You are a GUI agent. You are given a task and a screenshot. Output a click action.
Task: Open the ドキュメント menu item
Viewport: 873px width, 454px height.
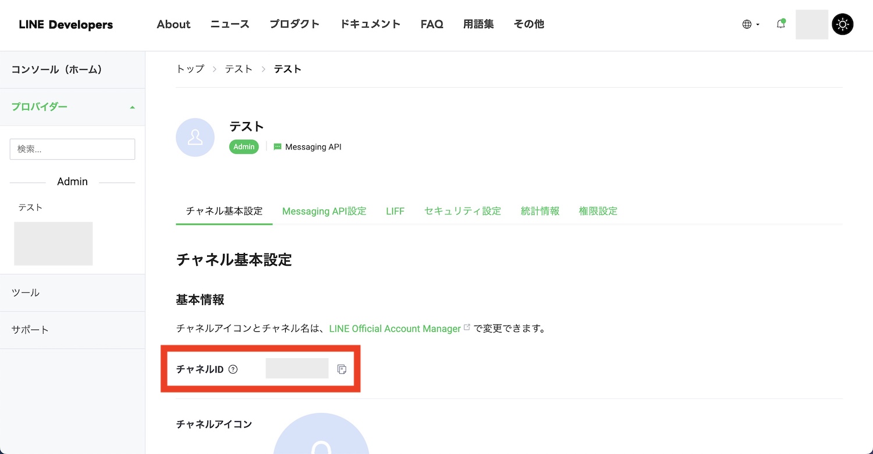[x=370, y=24]
